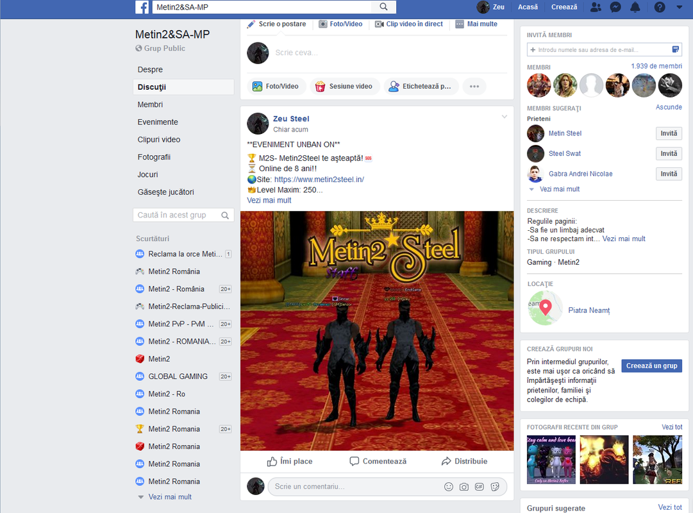Click the search magnifier in top bar
Viewport: 693px width, 513px height.
(x=383, y=6)
